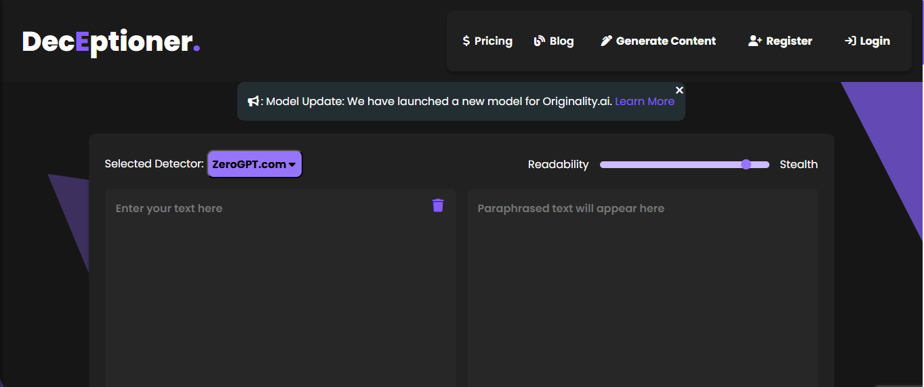Click the add-user icon beside Register
The image size is (924, 387).
point(755,41)
